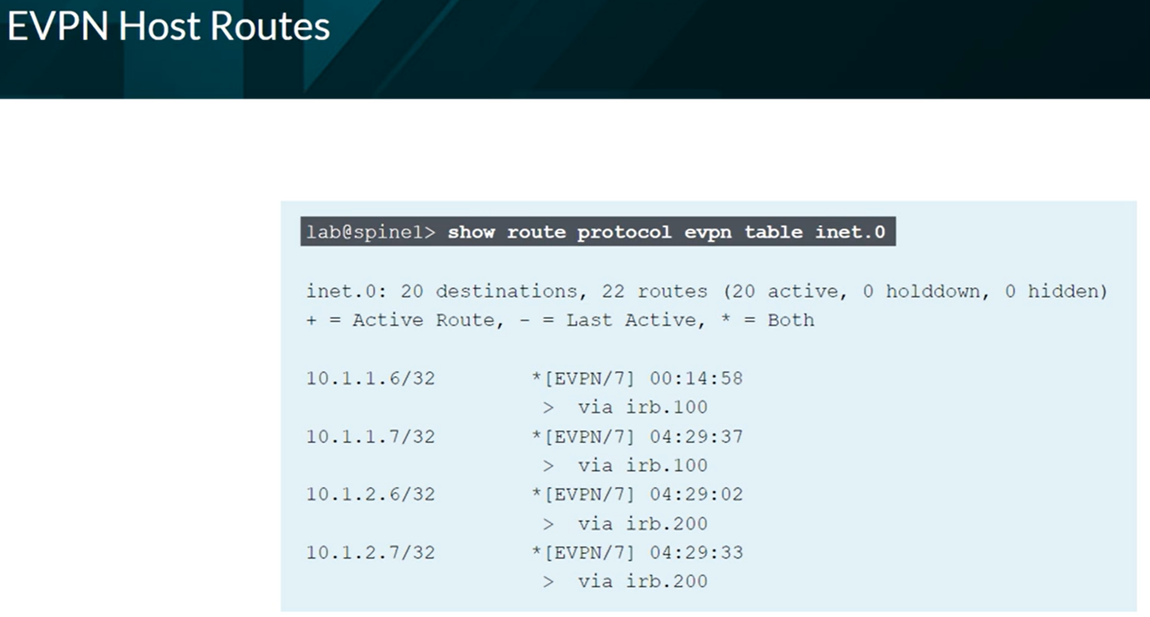Screen dimensions: 1150x617
Task: Select the 10.1.2.6/32 route prefix
Action: click(x=370, y=495)
